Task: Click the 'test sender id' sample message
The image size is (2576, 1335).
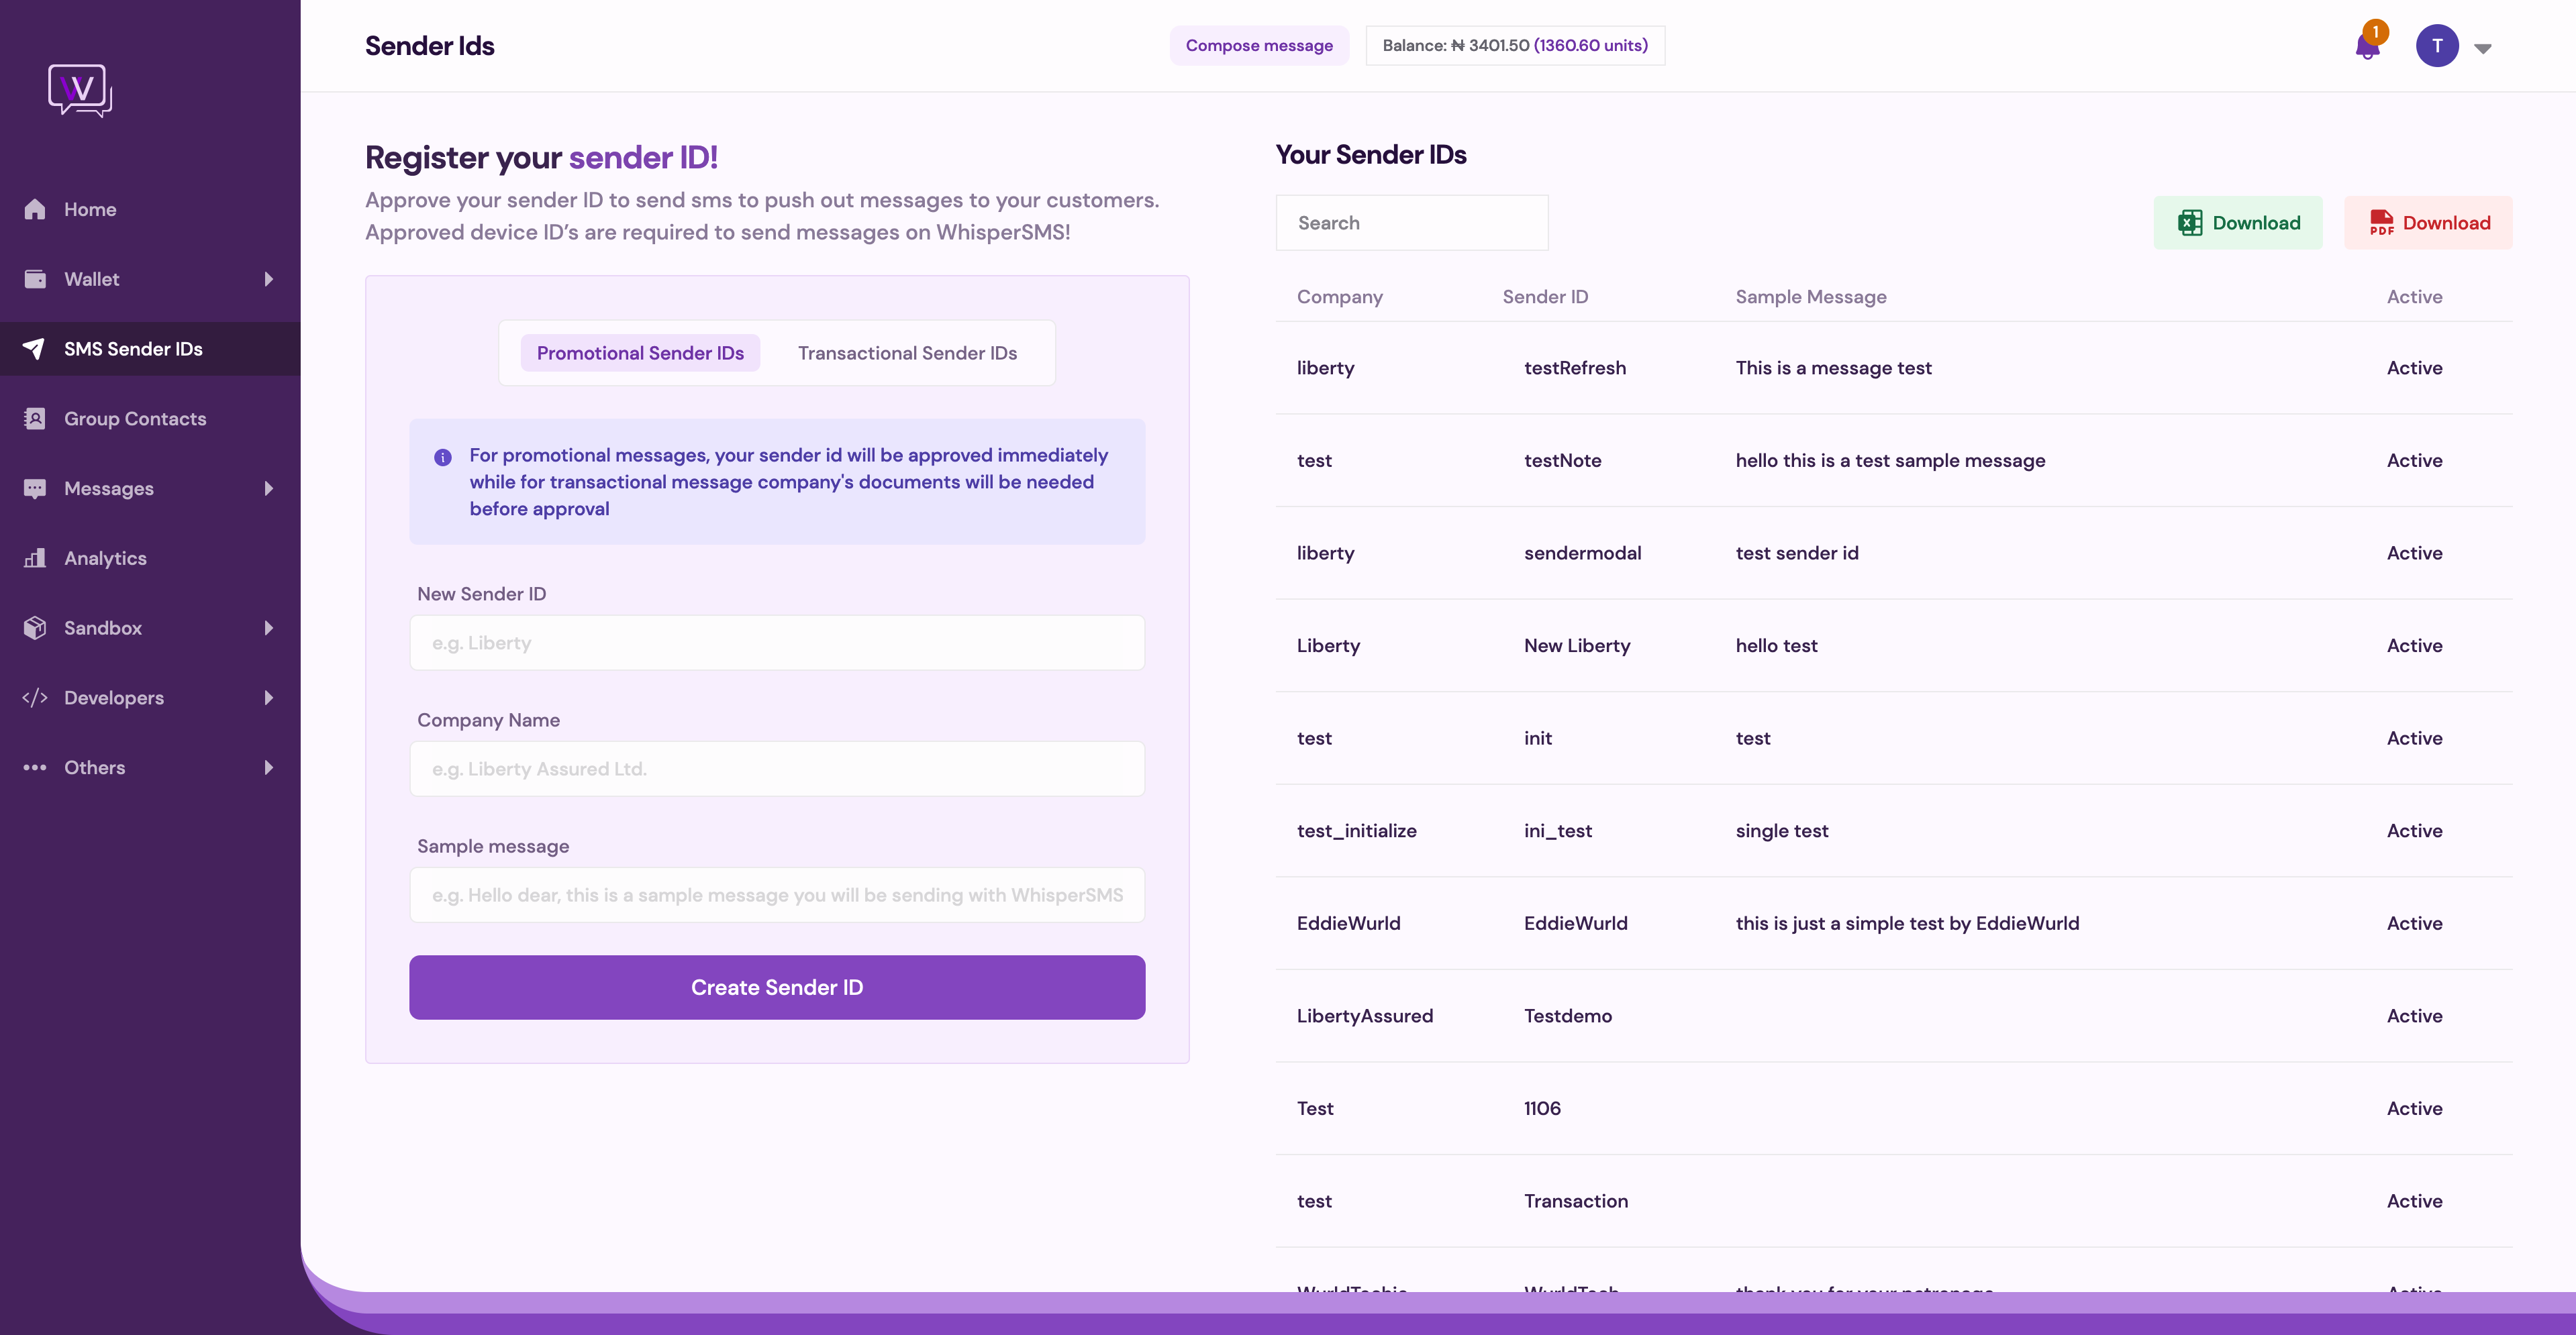Action: 1796,553
